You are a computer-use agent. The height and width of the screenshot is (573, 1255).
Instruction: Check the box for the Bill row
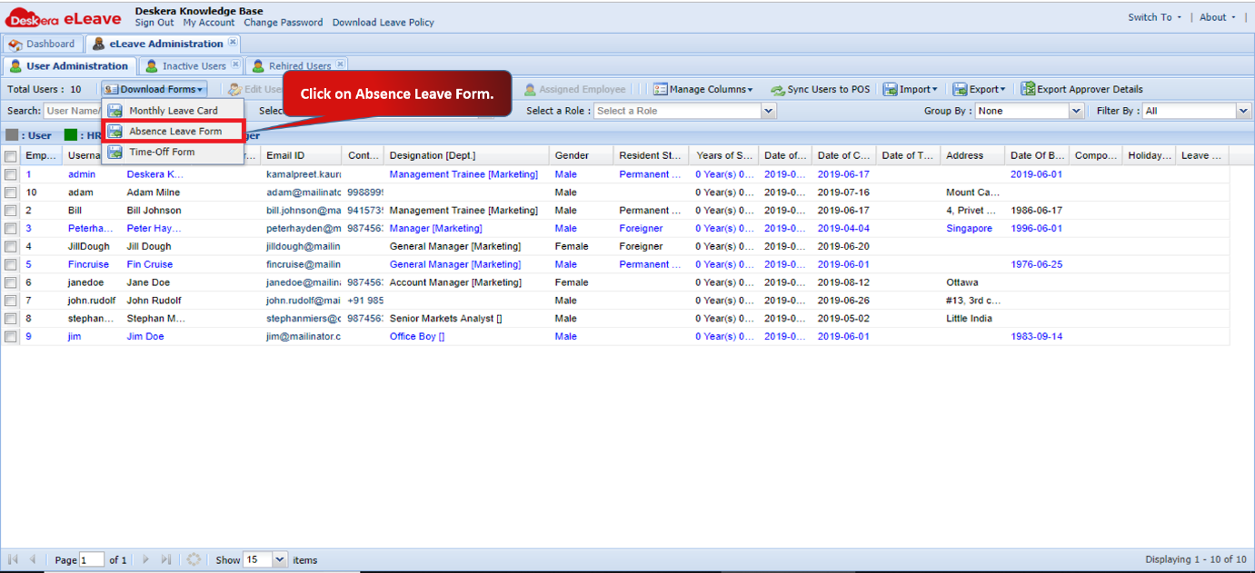pos(11,211)
